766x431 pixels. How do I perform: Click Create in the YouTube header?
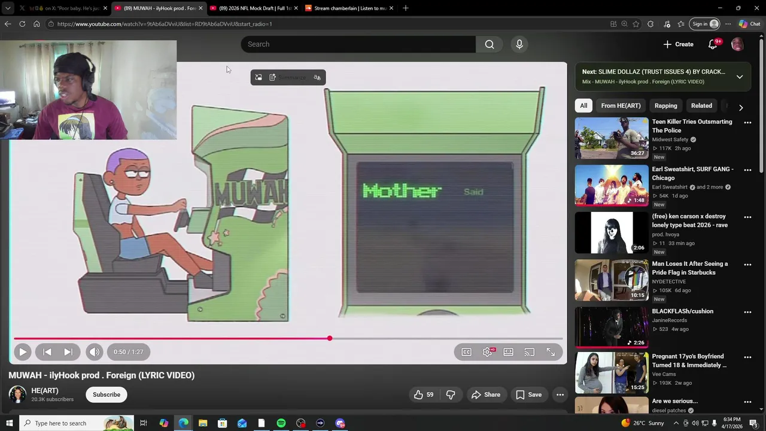click(678, 44)
